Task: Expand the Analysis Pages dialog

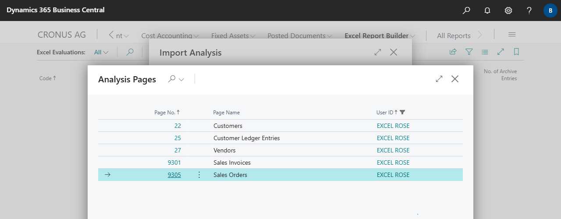Action: (x=439, y=79)
